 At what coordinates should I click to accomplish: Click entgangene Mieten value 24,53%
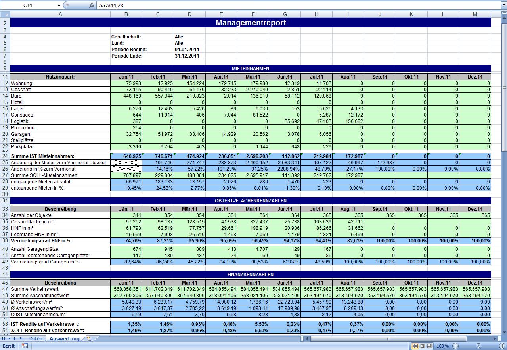point(158,188)
